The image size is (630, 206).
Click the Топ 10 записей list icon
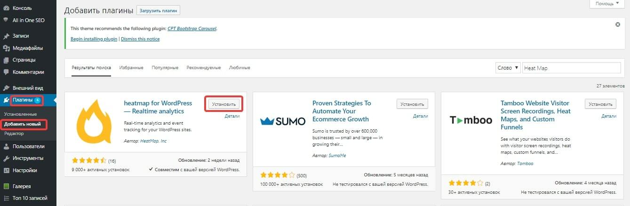coord(6,198)
